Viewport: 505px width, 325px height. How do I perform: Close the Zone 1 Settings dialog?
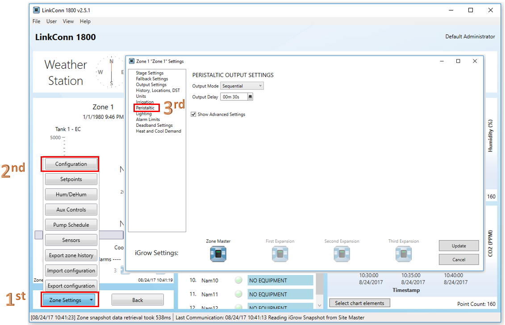[x=475, y=61]
